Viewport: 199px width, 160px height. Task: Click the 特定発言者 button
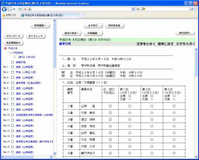pyautogui.click(x=114, y=26)
